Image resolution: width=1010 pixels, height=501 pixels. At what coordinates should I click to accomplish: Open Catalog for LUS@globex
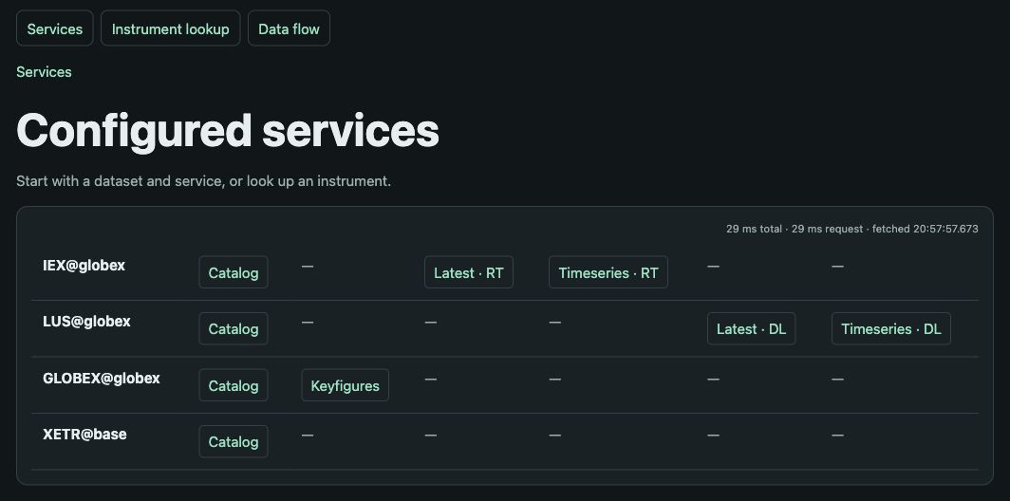coord(234,328)
